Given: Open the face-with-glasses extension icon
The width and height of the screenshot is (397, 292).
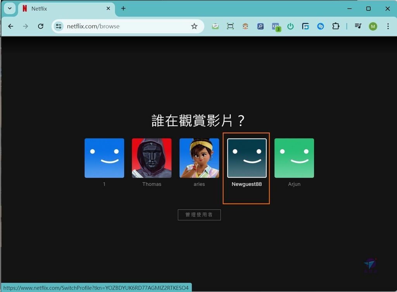Looking at the screenshot, I should click(245, 26).
